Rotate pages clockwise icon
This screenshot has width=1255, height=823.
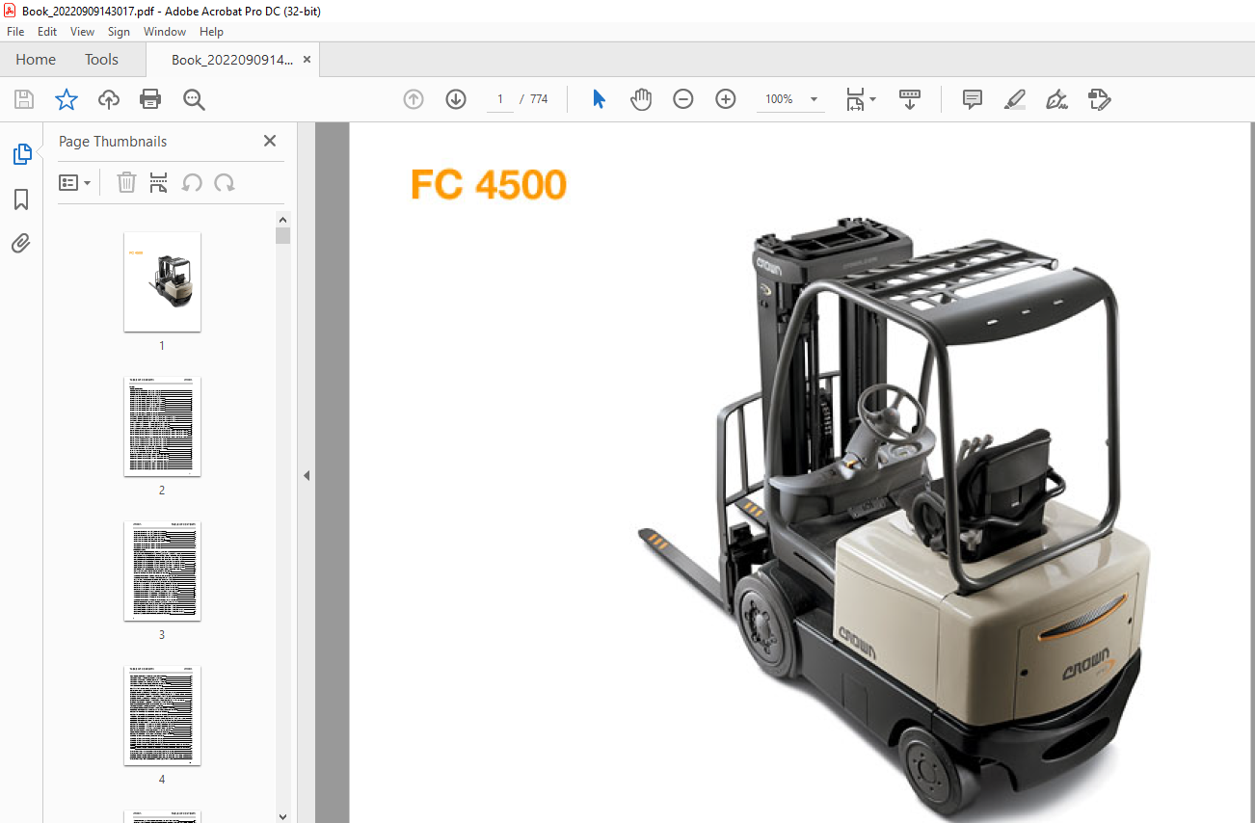click(x=225, y=182)
